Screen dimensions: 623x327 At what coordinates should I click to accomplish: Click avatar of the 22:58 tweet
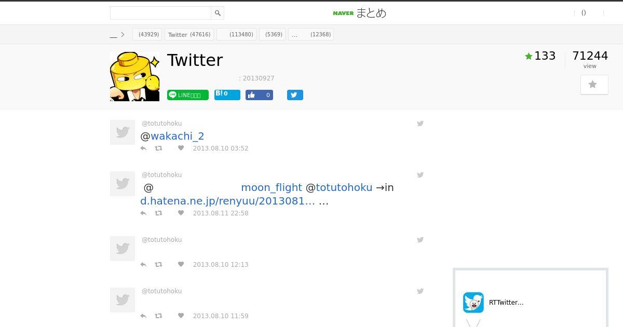pos(123,184)
